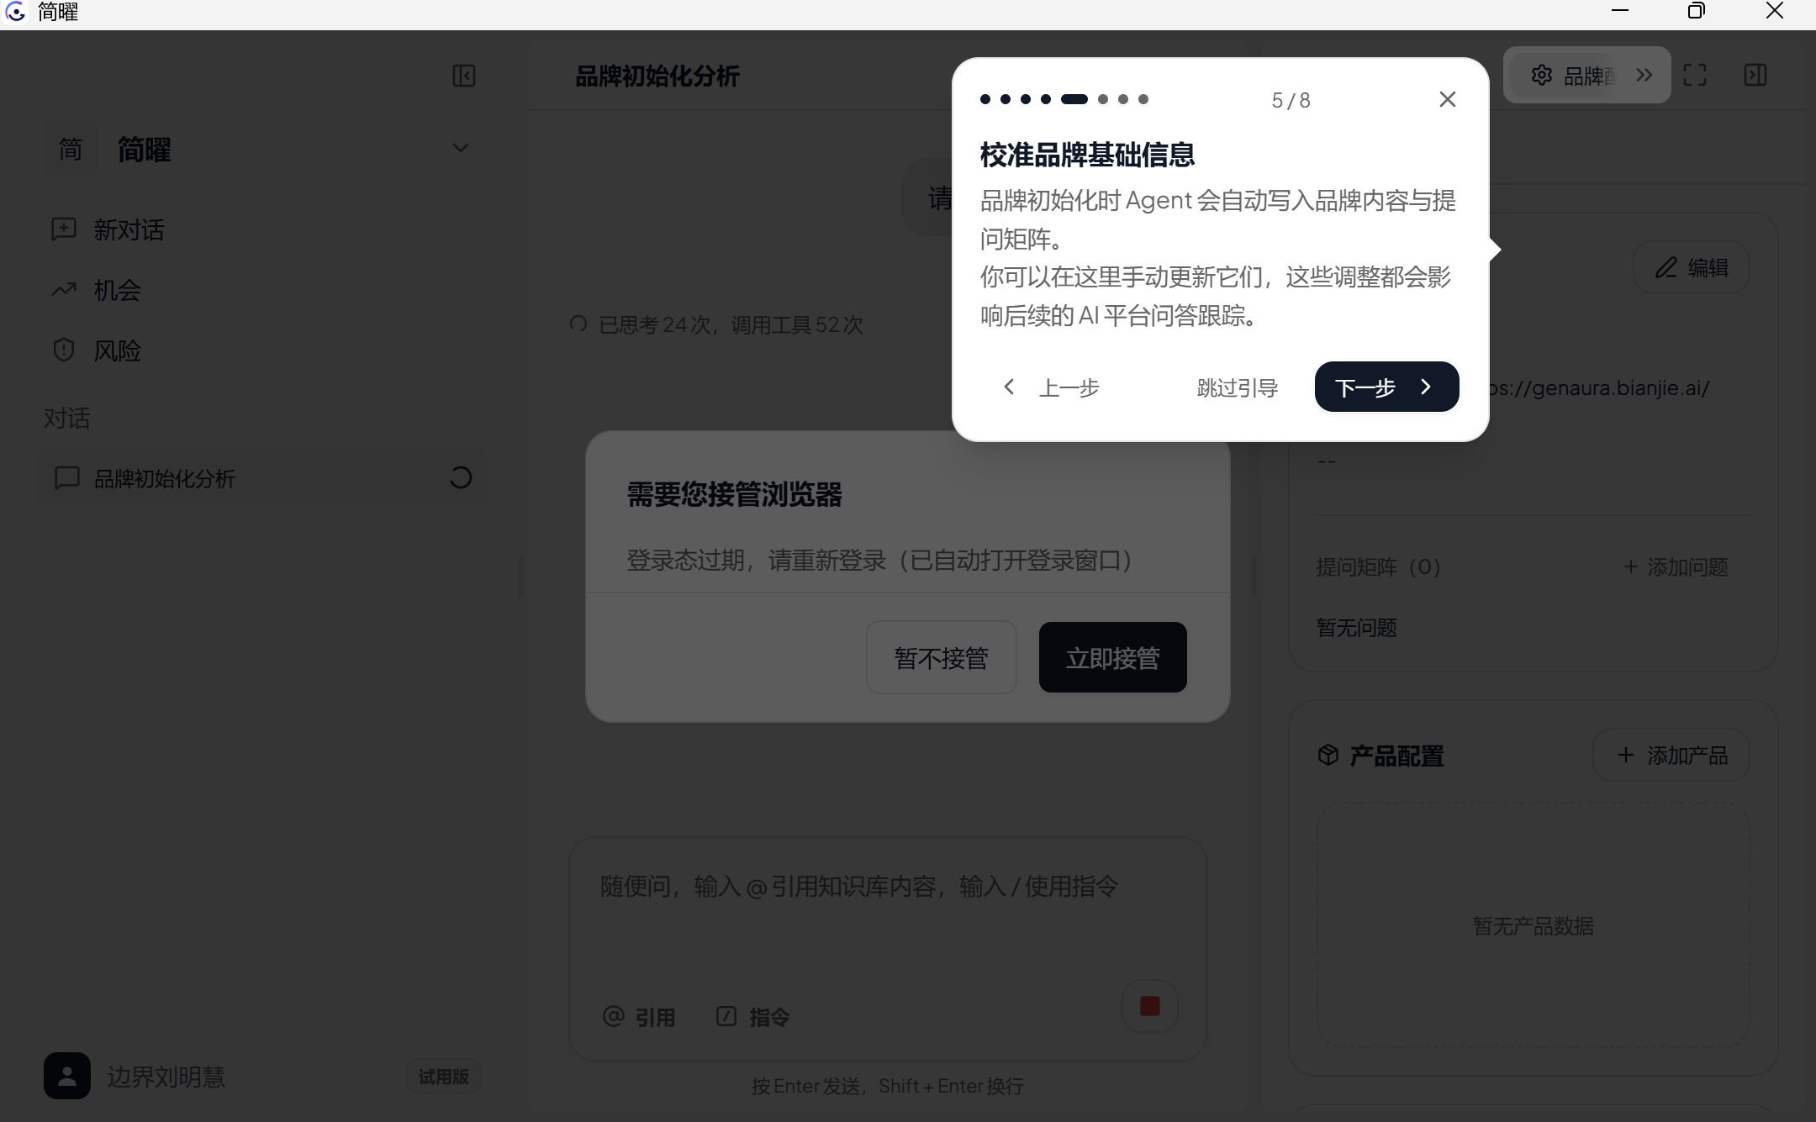Image resolution: width=1816 pixels, height=1122 pixels.
Task: Click 跳过引导 to skip the tour
Action: click(1237, 387)
